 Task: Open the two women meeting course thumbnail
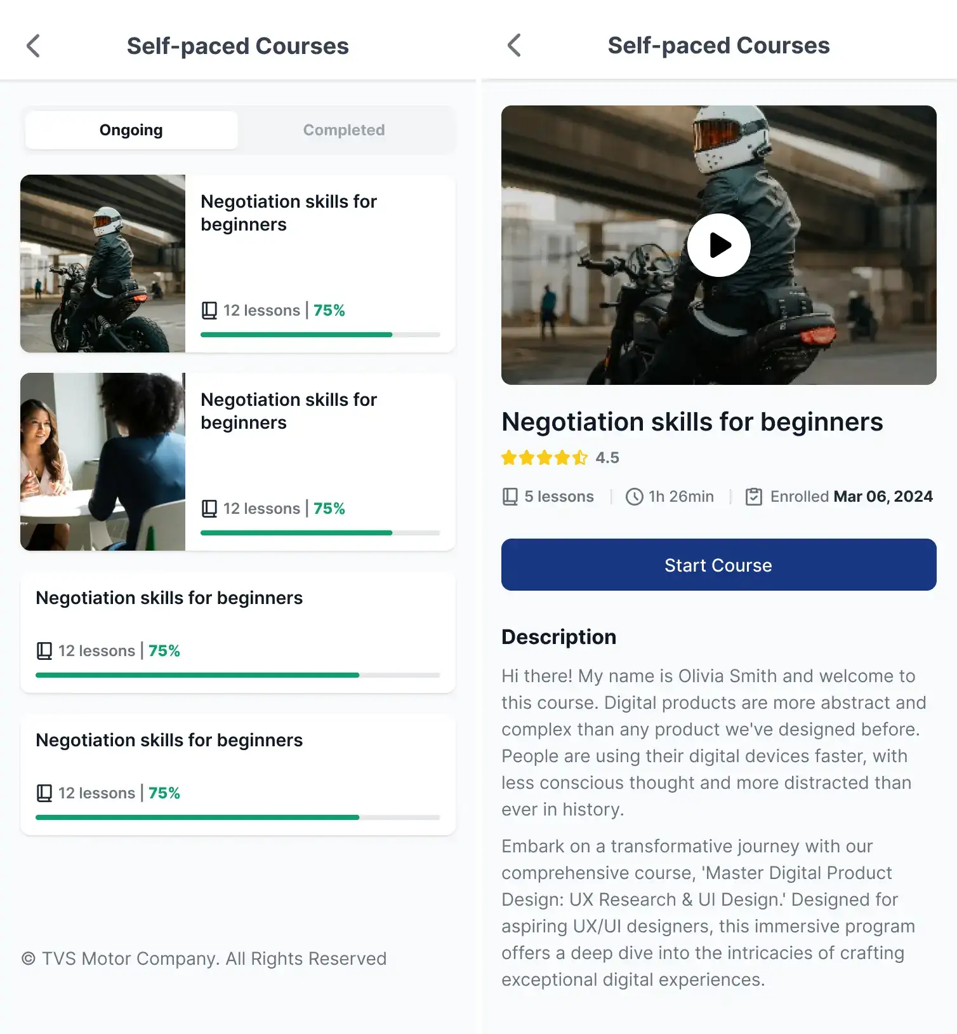(103, 462)
